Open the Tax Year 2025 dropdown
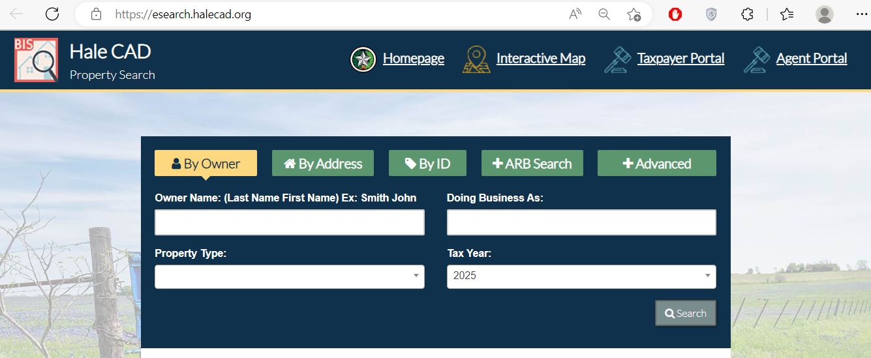871x358 pixels. point(581,276)
